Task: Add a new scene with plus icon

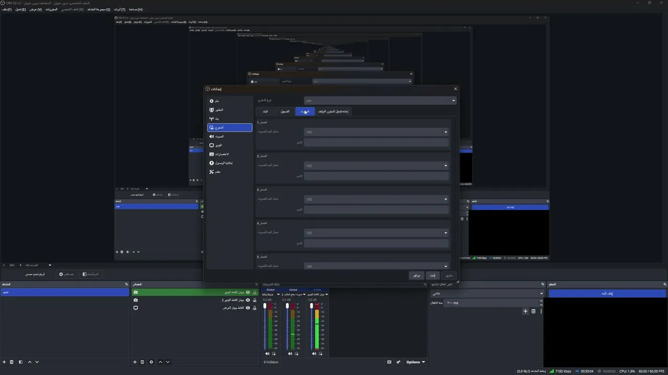Action: (x=4, y=362)
